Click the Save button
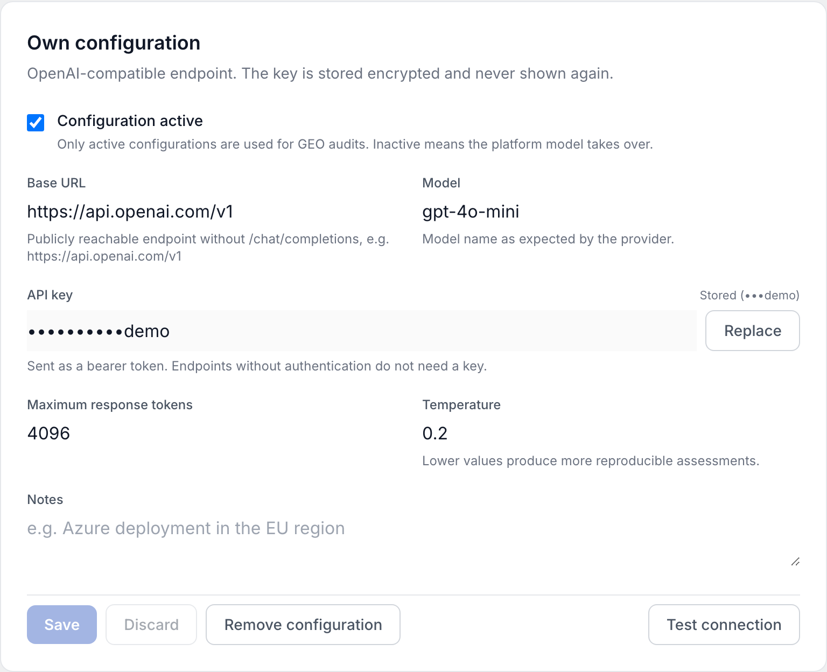Image resolution: width=827 pixels, height=672 pixels. (62, 625)
